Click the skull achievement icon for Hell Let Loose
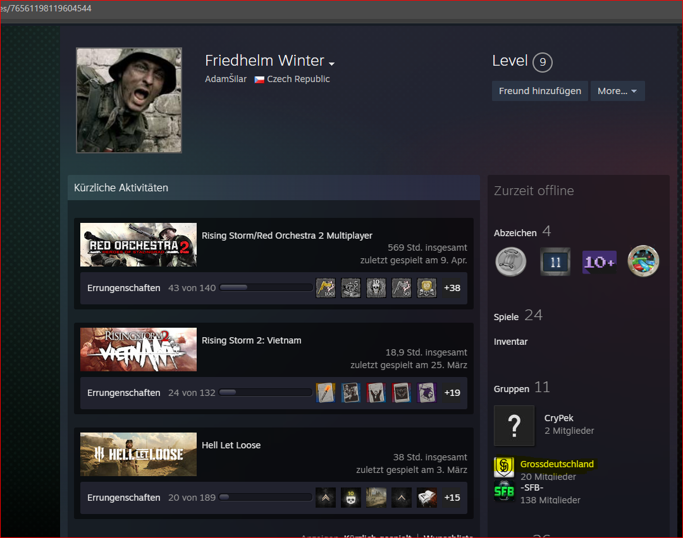683x538 pixels. (351, 498)
